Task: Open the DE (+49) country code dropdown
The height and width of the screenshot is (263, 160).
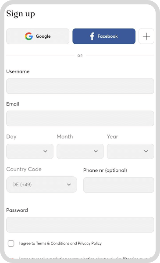Action: pos(42,185)
